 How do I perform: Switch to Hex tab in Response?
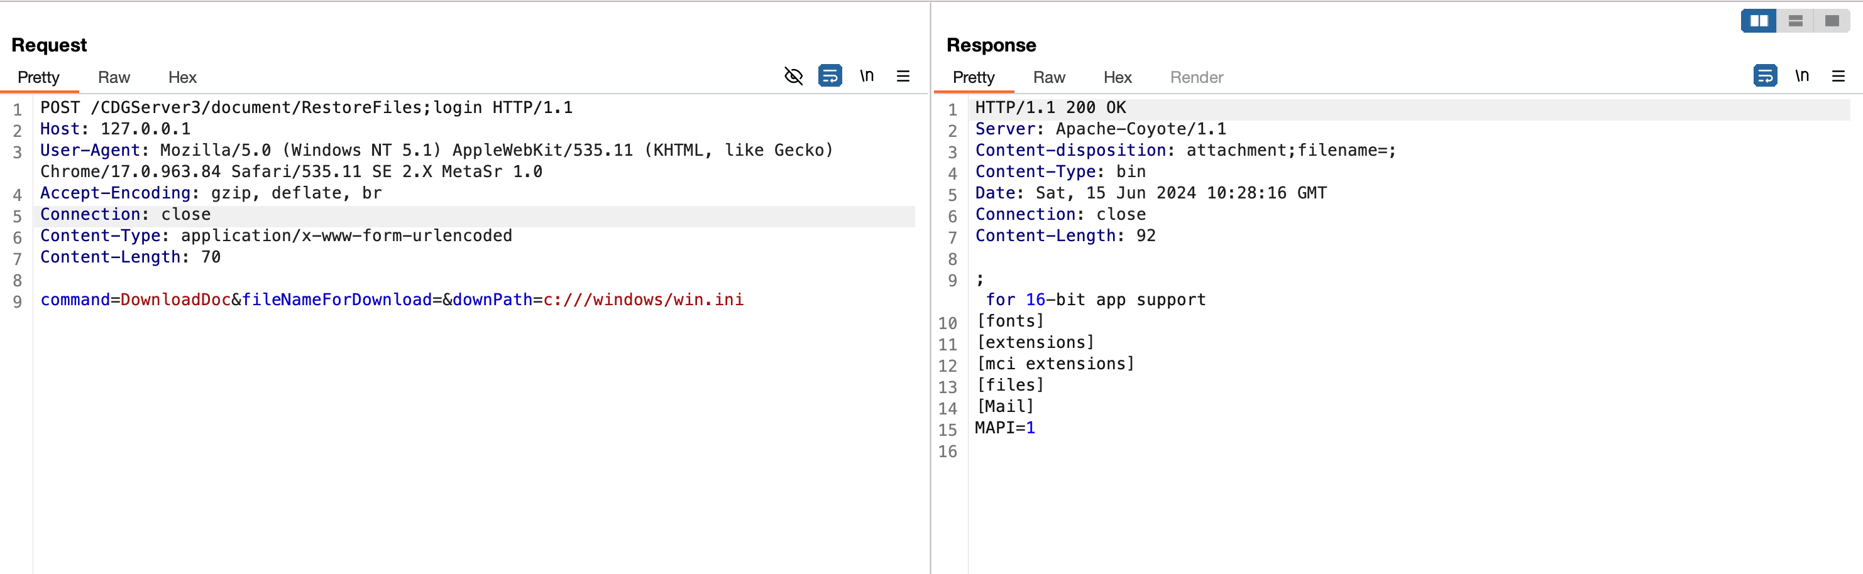[1118, 77]
